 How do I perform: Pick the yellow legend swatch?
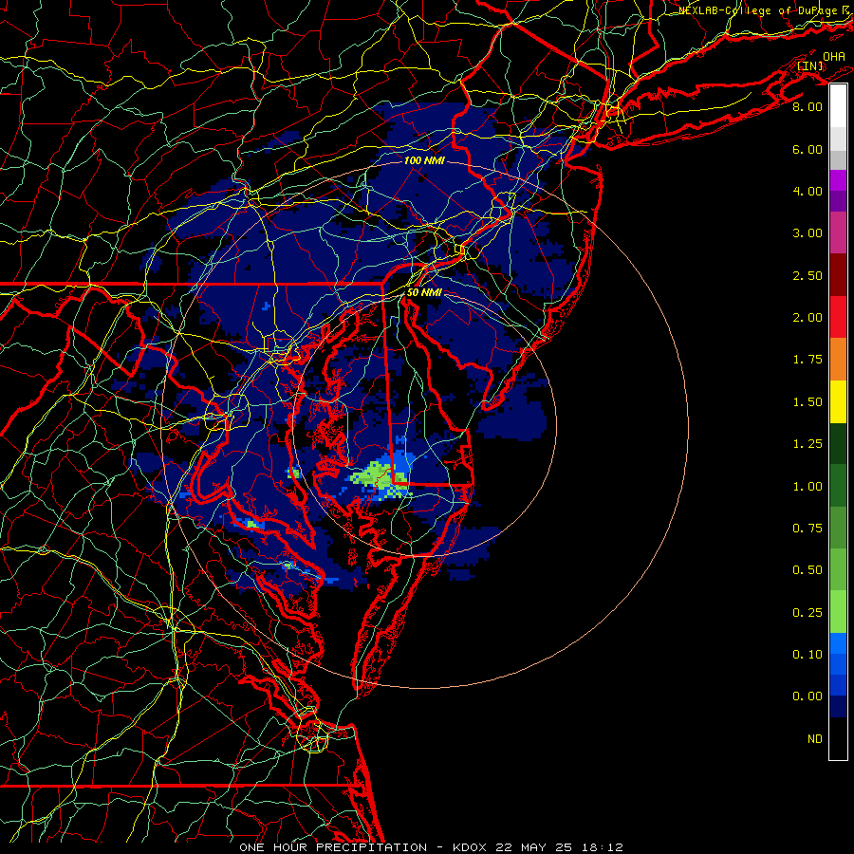(x=838, y=401)
